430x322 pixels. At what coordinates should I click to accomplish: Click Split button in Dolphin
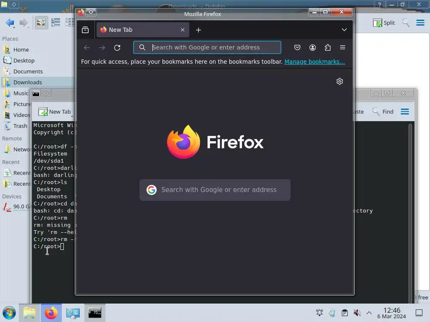[x=384, y=23]
